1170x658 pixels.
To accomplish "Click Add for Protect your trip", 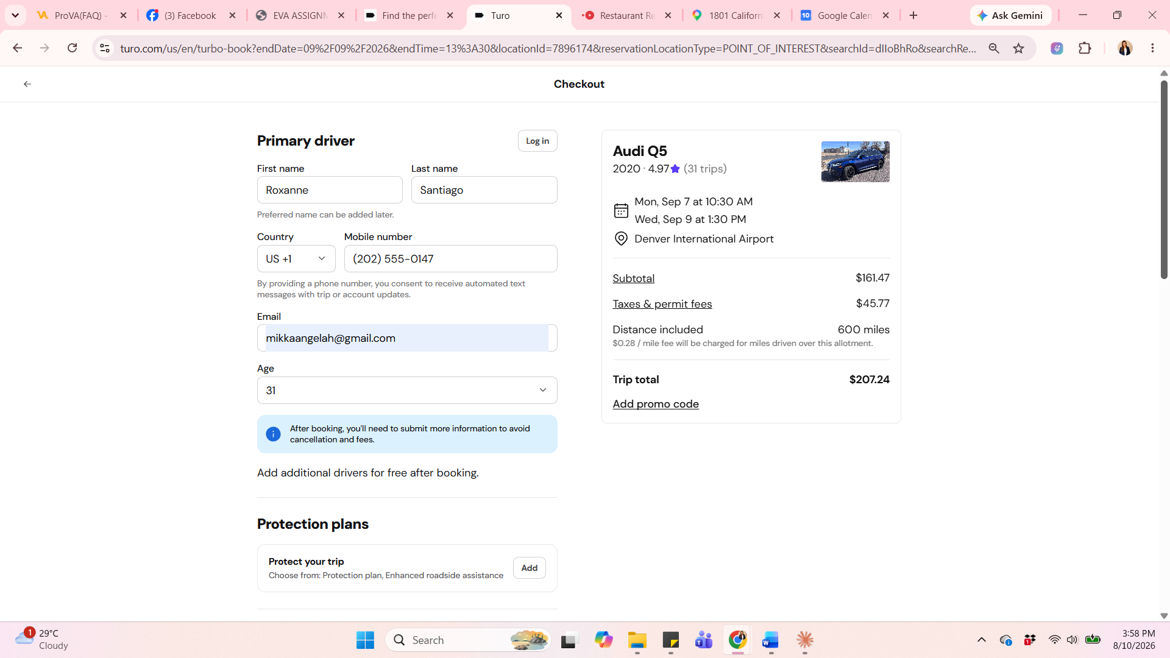I will coord(529,568).
